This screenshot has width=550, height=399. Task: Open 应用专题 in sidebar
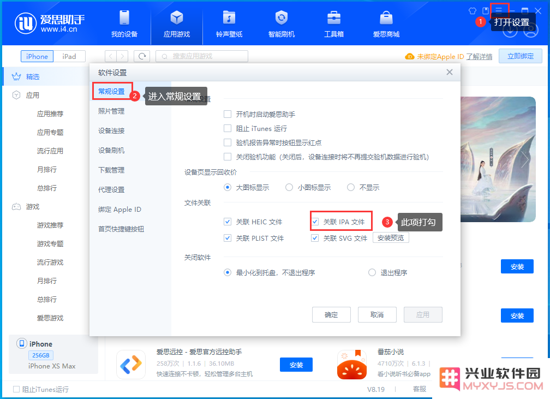point(50,132)
